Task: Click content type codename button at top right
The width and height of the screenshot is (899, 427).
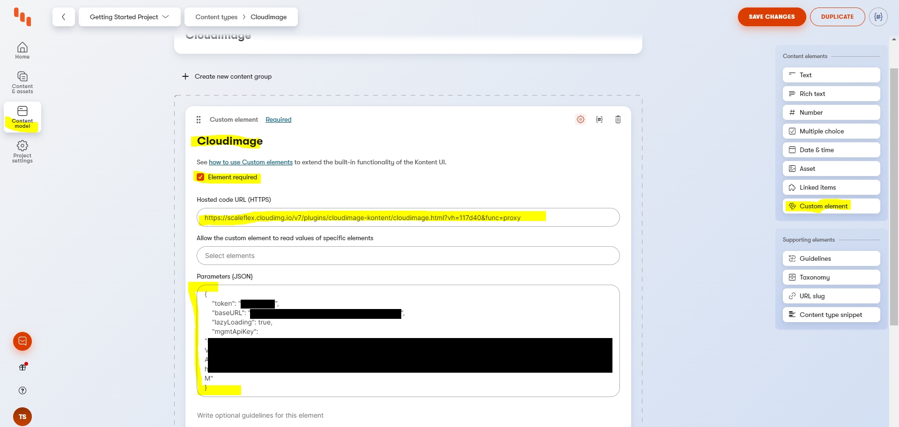Action: pyautogui.click(x=878, y=17)
